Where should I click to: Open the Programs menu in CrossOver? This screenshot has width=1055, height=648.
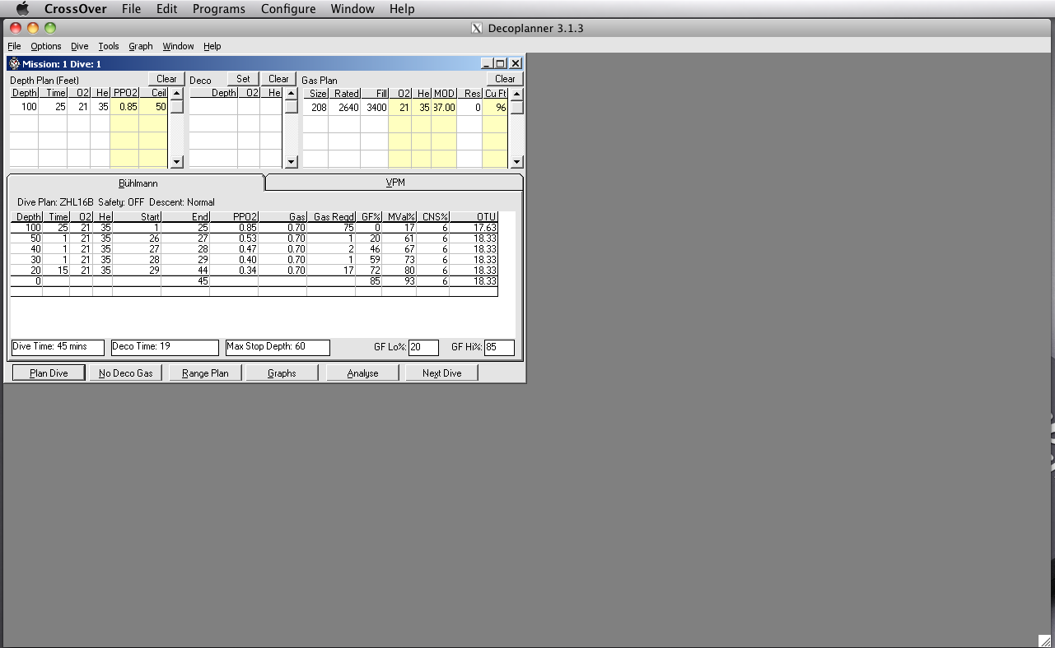click(x=219, y=9)
